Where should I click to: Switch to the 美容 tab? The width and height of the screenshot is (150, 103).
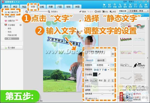pos(15,7)
